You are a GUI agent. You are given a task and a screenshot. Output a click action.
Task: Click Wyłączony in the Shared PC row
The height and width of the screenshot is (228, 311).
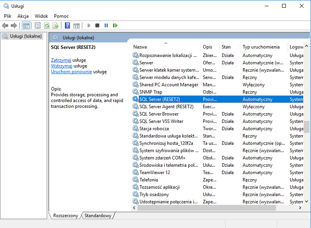coord(253,85)
